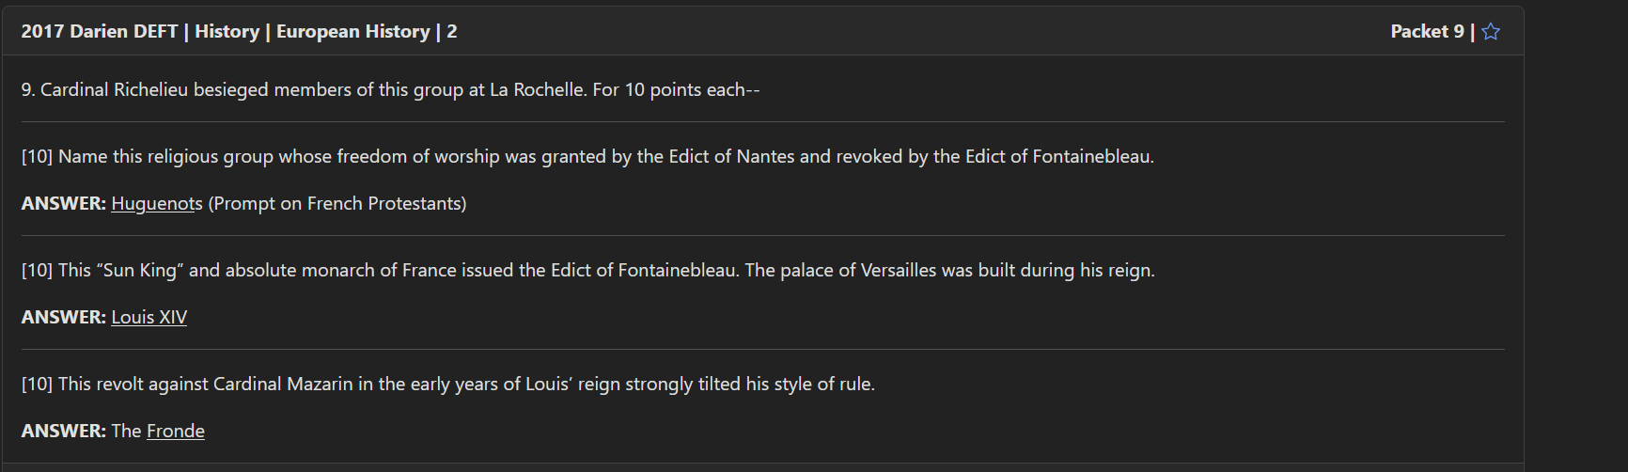
Task: Click the ANSWER label before The Fronde
Action: [x=63, y=432]
